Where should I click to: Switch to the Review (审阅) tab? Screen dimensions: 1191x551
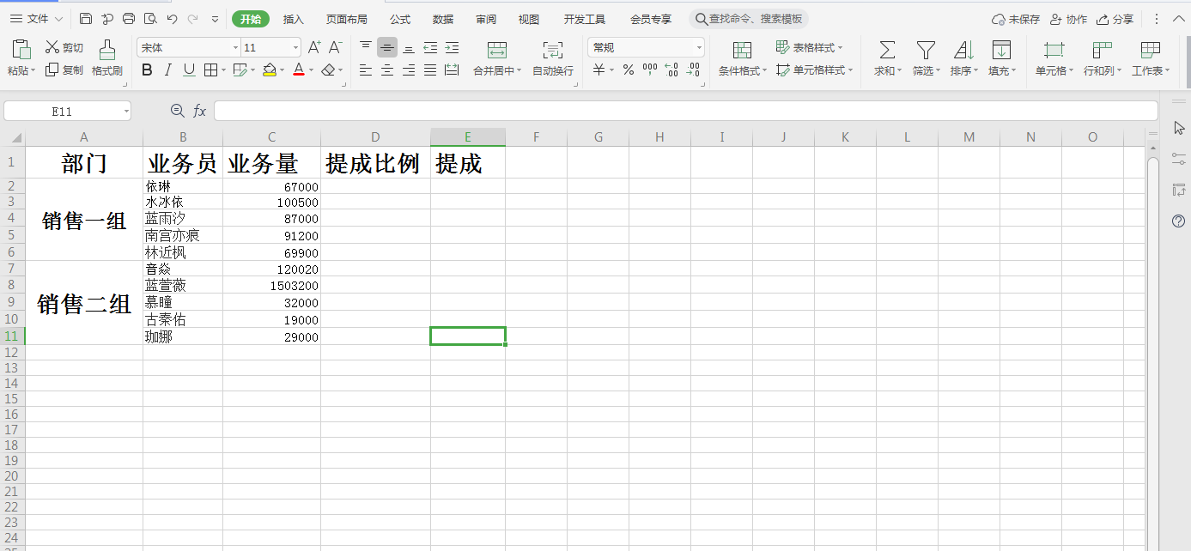[x=486, y=19]
